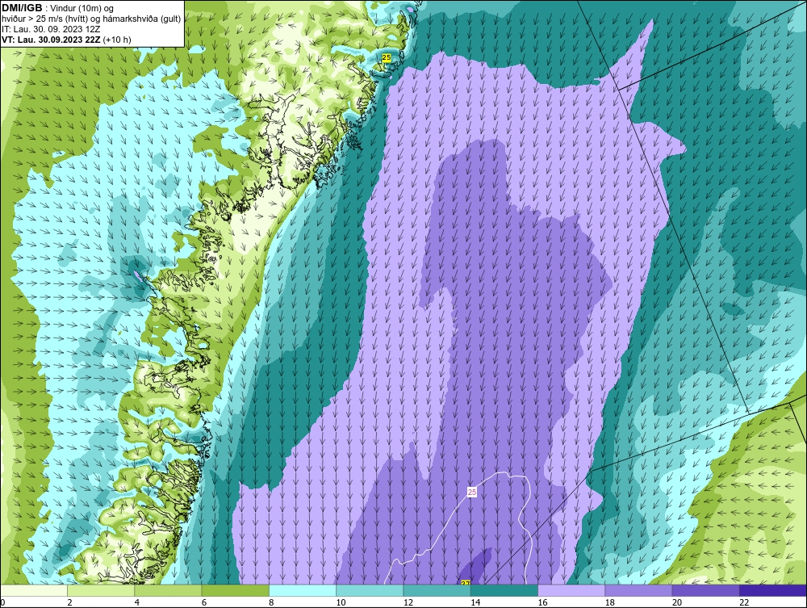The height and width of the screenshot is (608, 807).
Task: Click the '20' value on the color scale
Action: point(677,602)
